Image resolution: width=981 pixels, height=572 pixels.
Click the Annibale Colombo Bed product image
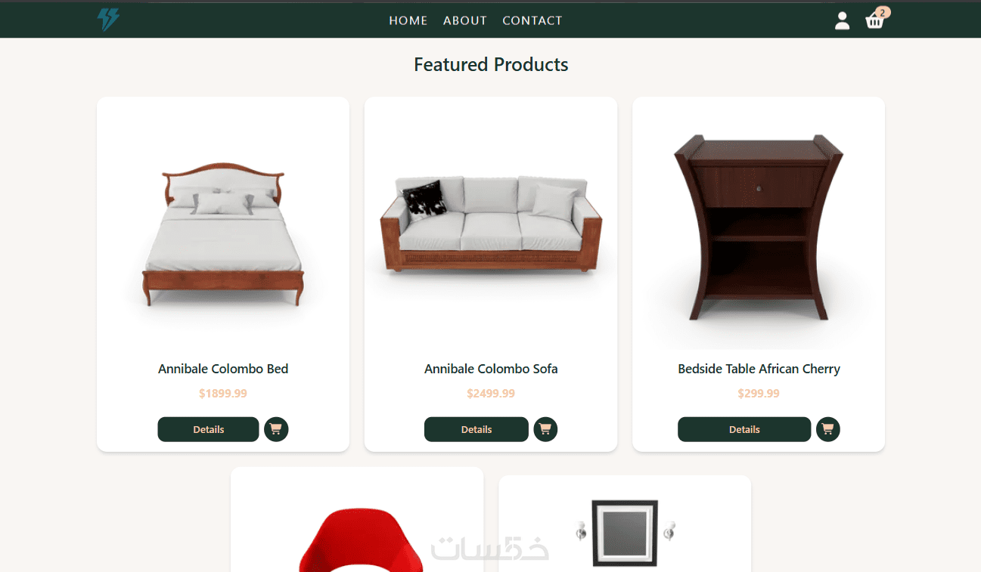click(x=223, y=234)
